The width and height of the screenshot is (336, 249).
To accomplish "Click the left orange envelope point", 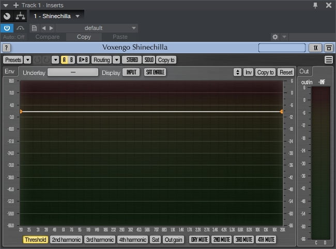I will pyautogui.click(x=21, y=112).
